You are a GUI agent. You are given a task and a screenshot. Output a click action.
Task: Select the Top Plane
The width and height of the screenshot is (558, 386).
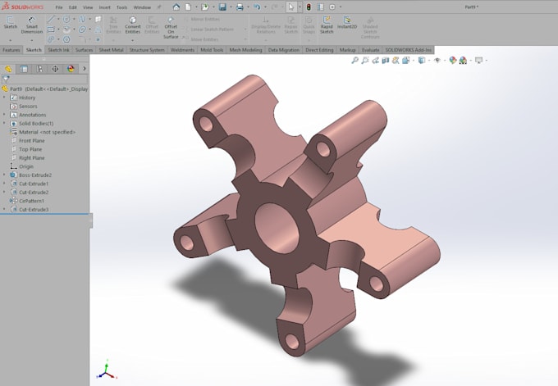click(x=26, y=149)
